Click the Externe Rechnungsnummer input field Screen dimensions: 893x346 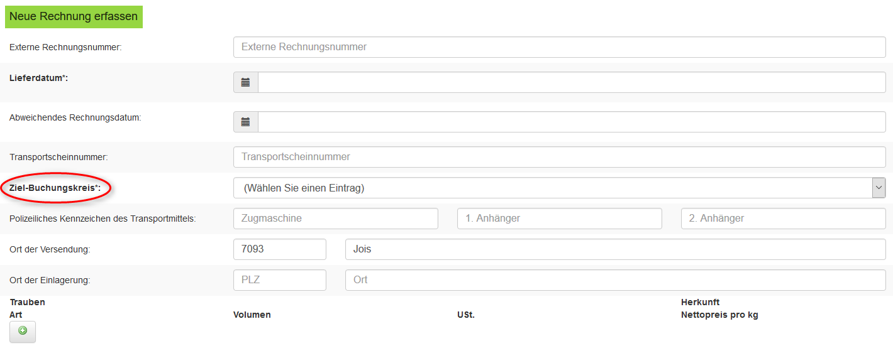pyautogui.click(x=558, y=47)
